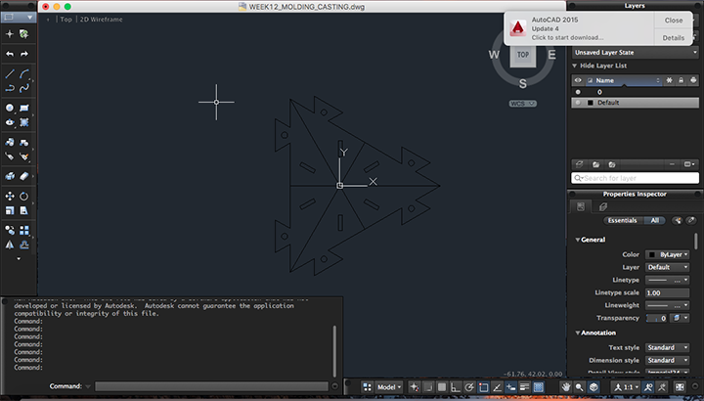Toggle Polar tracking in status bar
This screenshot has height=401, width=704.
tap(469, 387)
